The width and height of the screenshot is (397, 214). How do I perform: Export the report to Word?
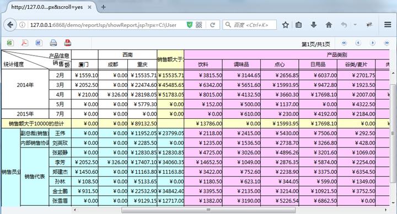coord(39,43)
